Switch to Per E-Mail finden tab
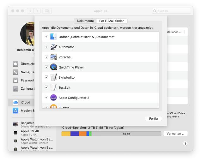The image size is (201, 161). point(112,21)
